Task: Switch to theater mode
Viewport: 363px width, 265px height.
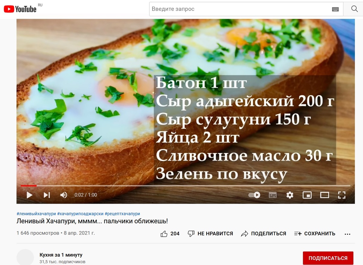Action: (325, 195)
